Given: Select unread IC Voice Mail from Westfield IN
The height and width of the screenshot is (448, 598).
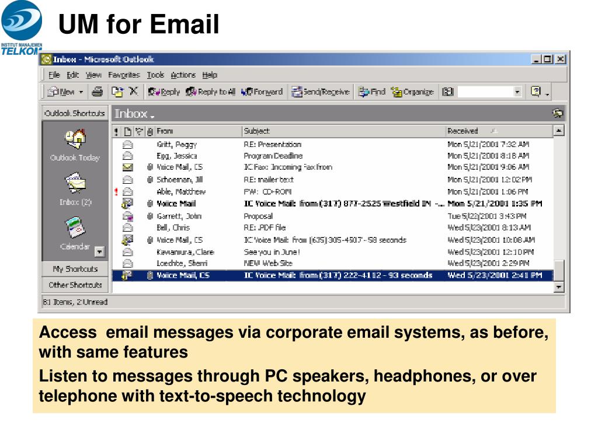Looking at the screenshot, I should point(332,204).
